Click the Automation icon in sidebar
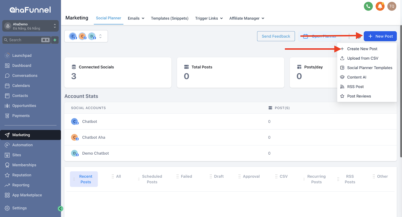 click(x=7, y=145)
